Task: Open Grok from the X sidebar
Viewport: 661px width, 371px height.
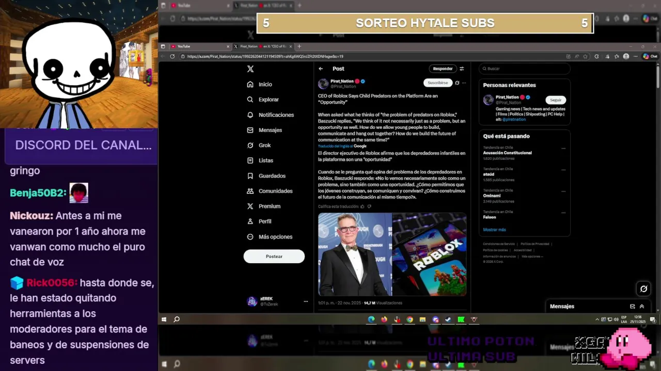Action: pos(259,145)
